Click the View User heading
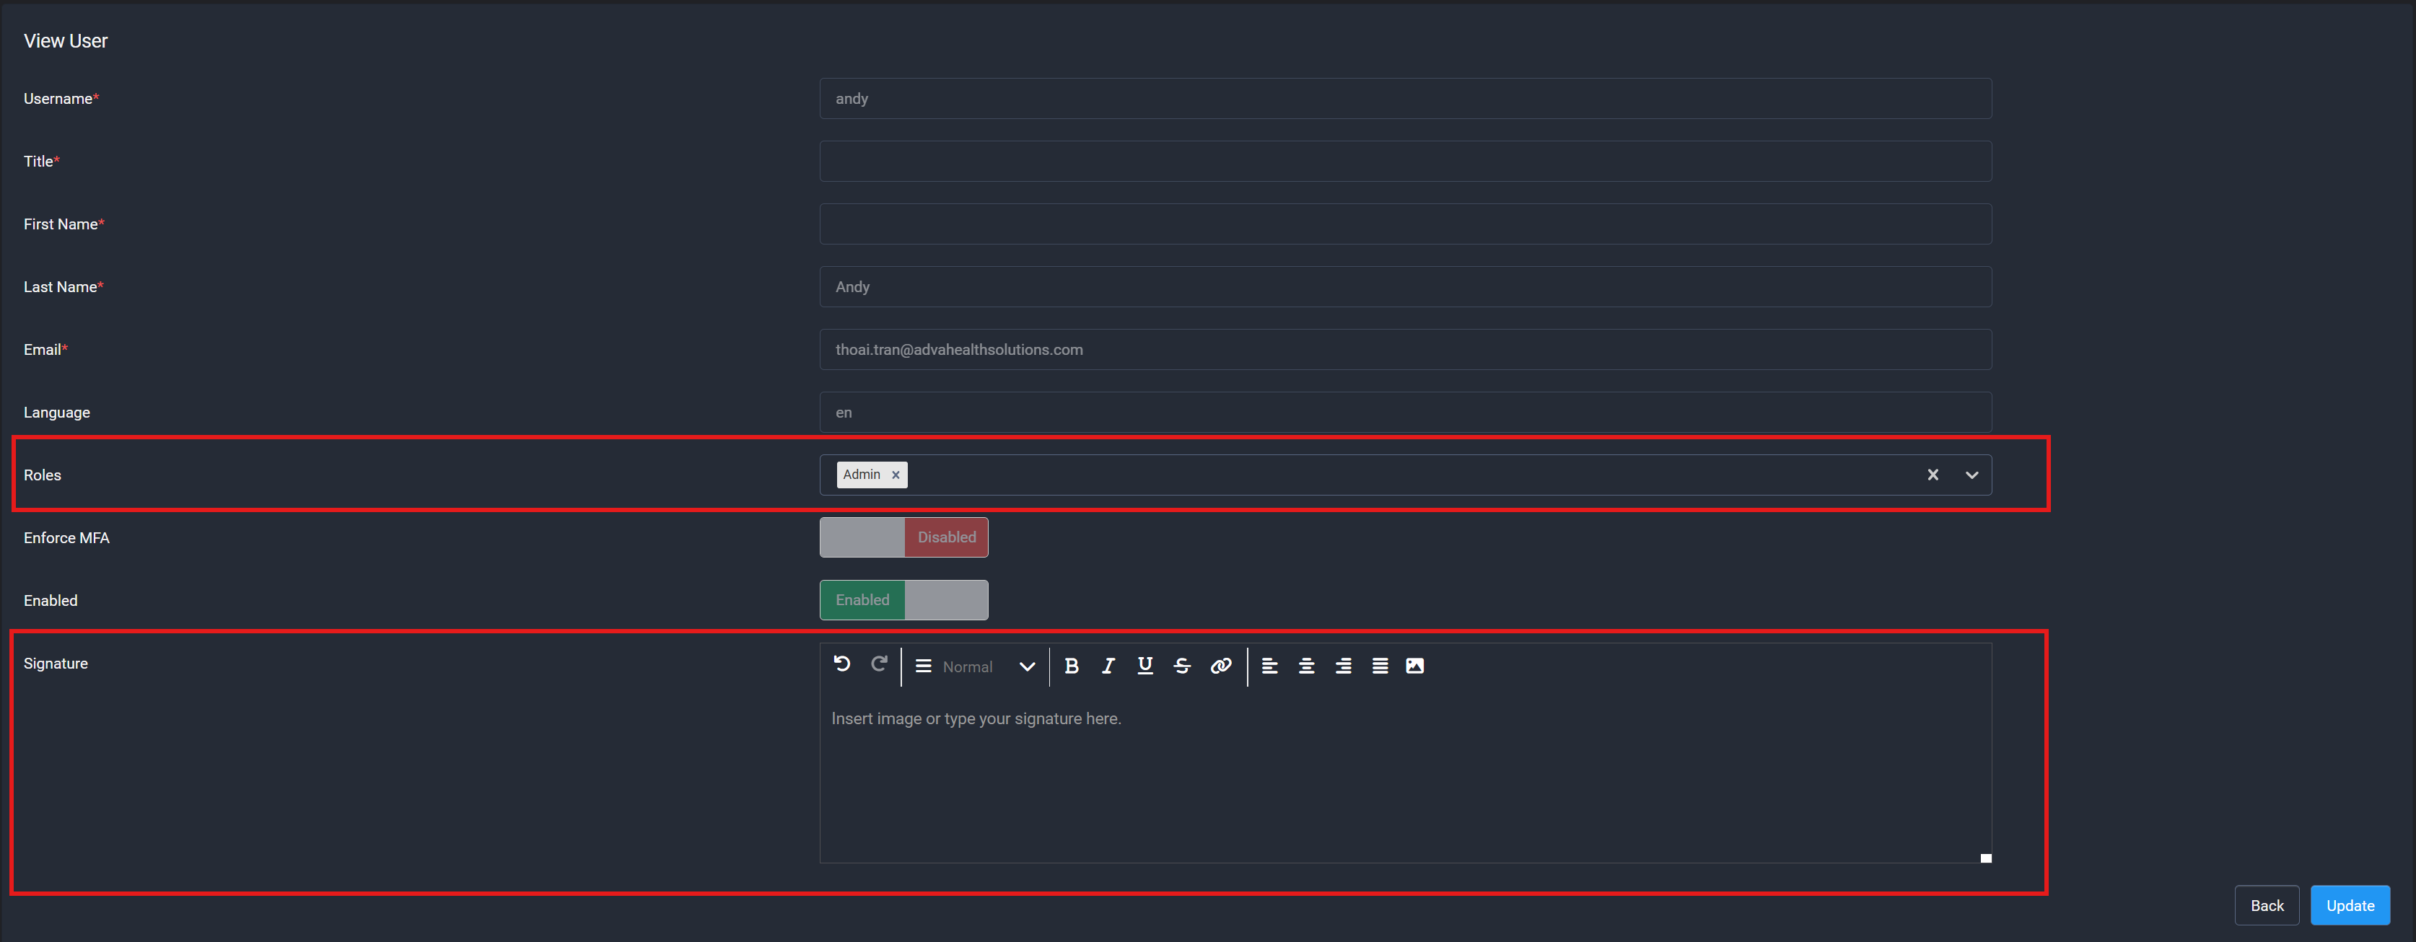This screenshot has height=942, width=2416. pos(66,41)
